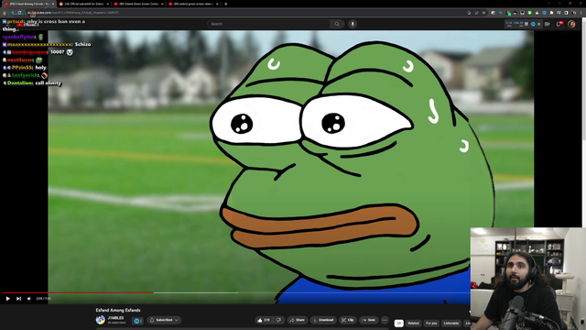This screenshot has height=330, width=586.
Task: Open YouTube account avatar menu
Action: (x=571, y=24)
